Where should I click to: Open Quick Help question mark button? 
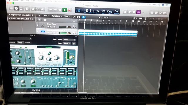[27, 9]
